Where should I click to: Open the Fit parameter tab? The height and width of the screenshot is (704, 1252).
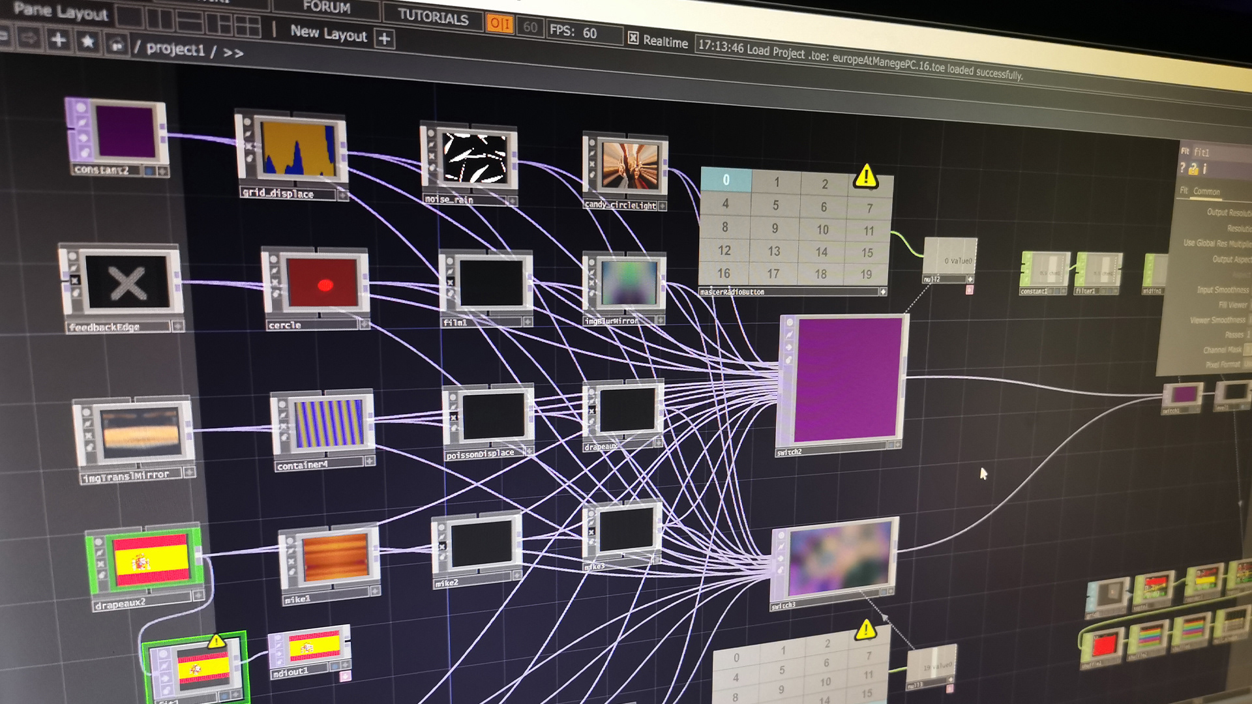pyautogui.click(x=1184, y=190)
